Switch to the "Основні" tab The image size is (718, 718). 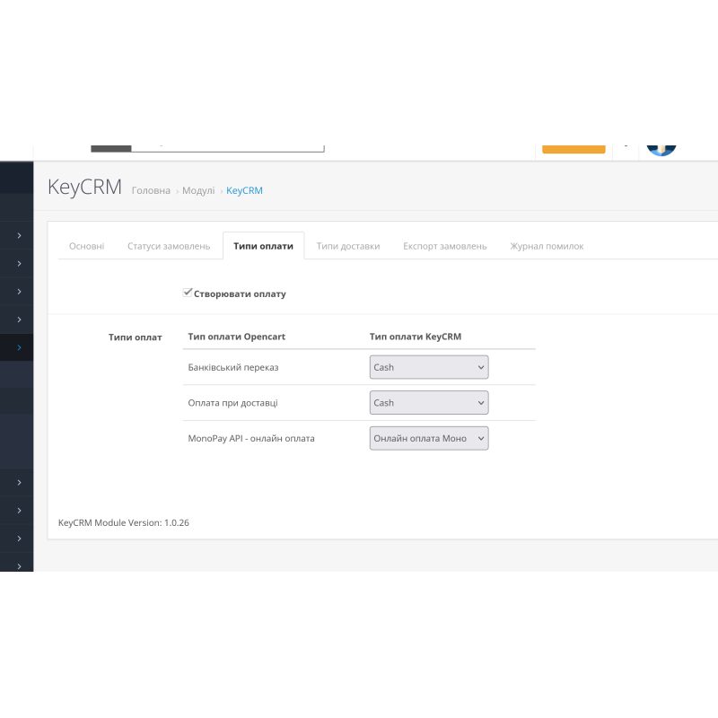[85, 245]
